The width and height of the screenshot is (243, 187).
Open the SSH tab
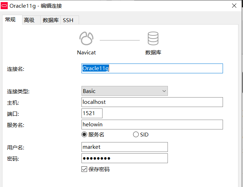[70, 20]
